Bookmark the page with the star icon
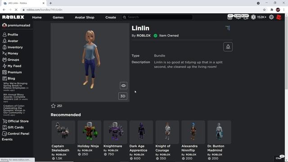The height and width of the screenshot is (162, 288). 264,10
